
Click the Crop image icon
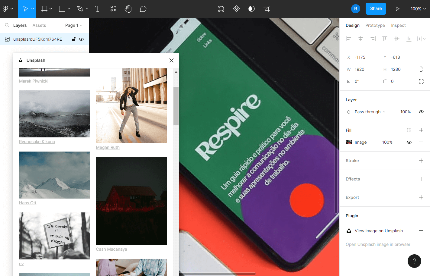[267, 9]
